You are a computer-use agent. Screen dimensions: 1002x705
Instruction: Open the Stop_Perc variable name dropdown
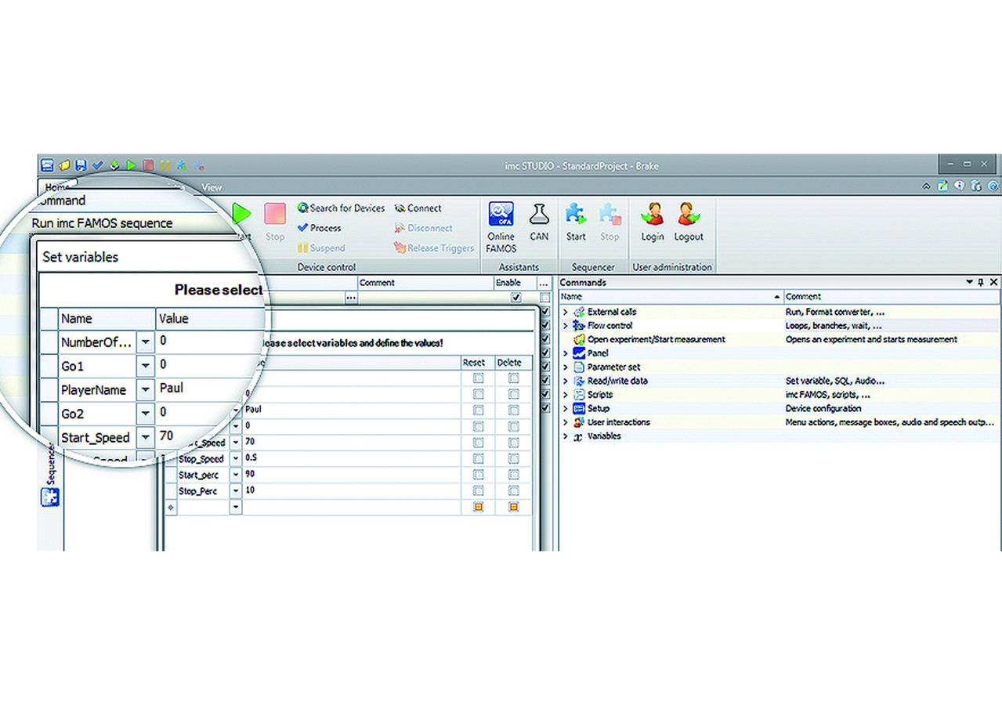(x=235, y=490)
